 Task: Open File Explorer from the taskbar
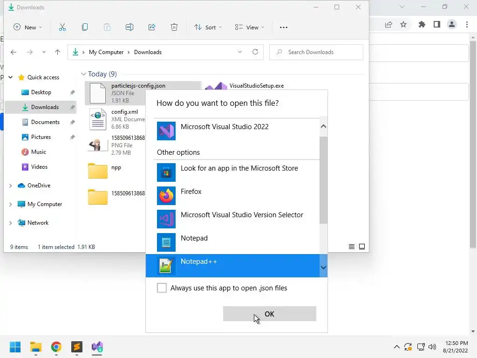[35, 347]
